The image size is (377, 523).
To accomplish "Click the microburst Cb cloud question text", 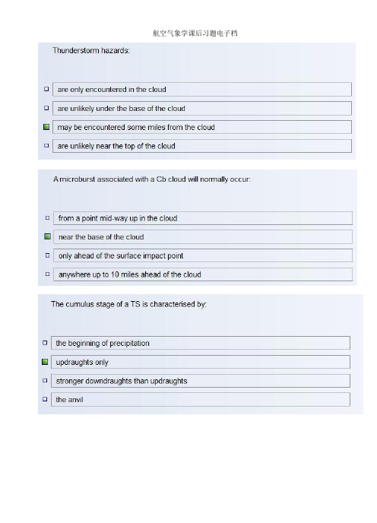I will tap(152, 179).
